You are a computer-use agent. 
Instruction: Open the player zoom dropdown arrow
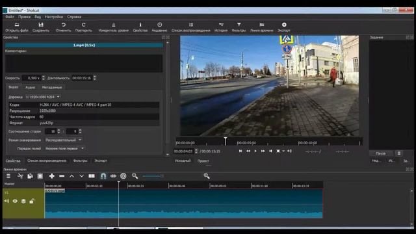(x=283, y=151)
